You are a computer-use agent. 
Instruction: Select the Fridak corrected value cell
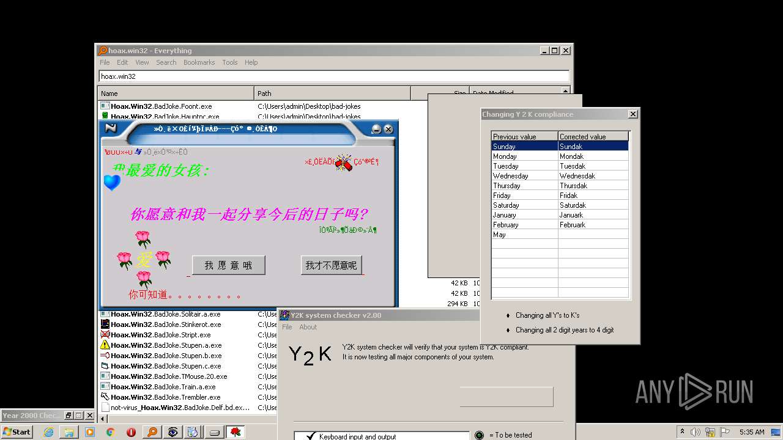click(x=593, y=195)
